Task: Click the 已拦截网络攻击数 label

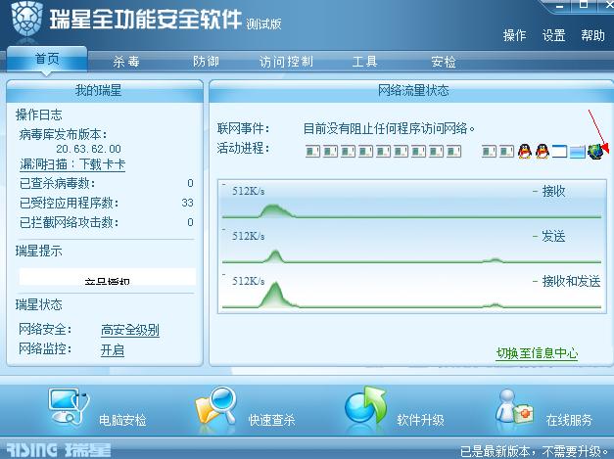Action: 70,222
